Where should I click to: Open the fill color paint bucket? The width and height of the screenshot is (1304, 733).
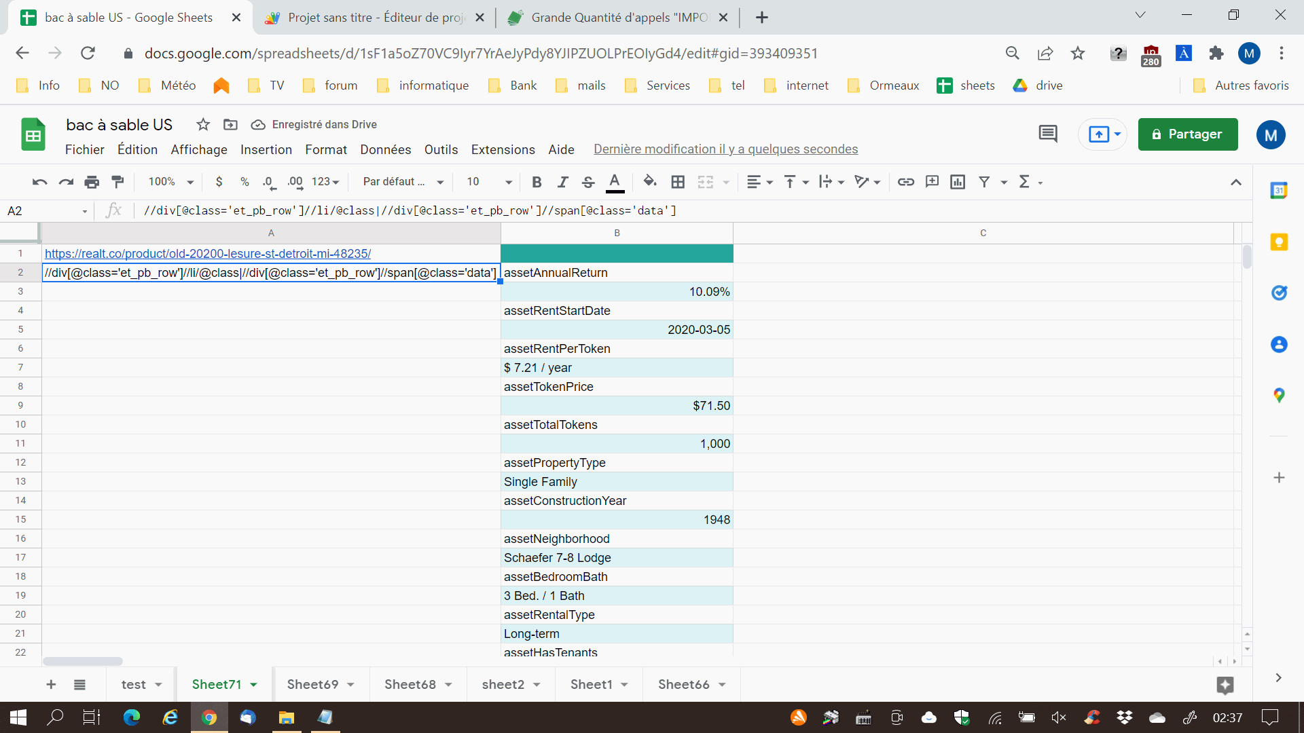649,181
